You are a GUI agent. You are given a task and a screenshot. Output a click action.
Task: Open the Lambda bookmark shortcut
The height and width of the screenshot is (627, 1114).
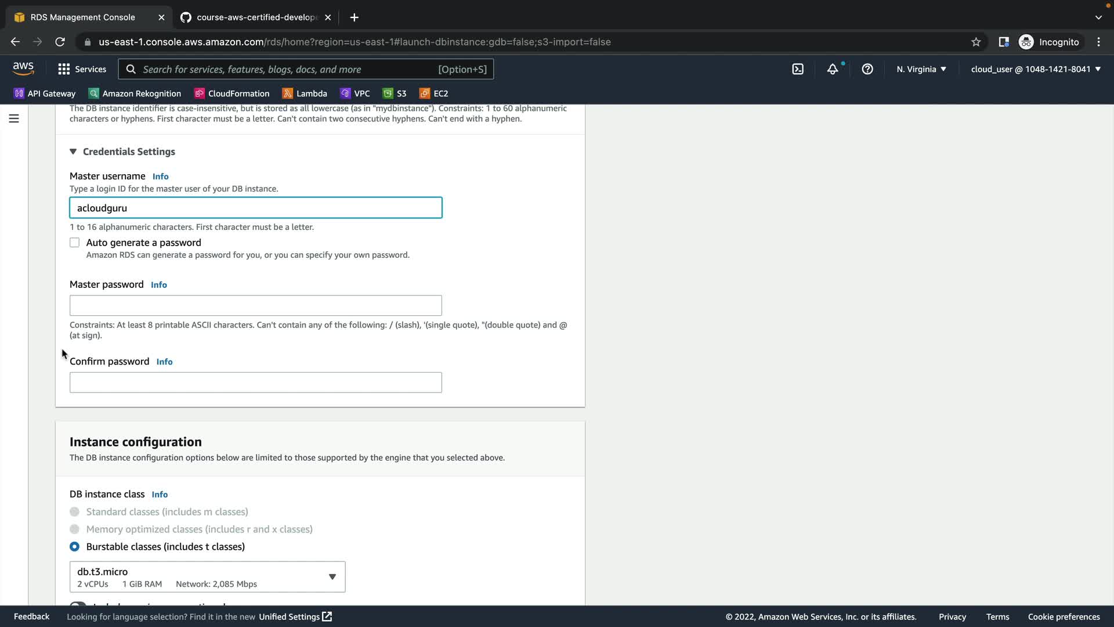point(305,93)
